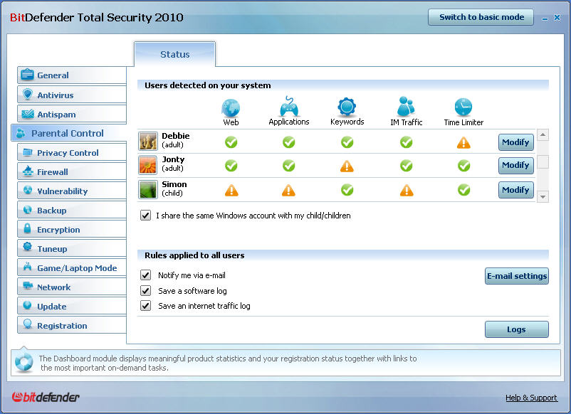The height and width of the screenshot is (414, 571).
Task: Click Debbie's Applications green check icon
Action: [x=289, y=142]
